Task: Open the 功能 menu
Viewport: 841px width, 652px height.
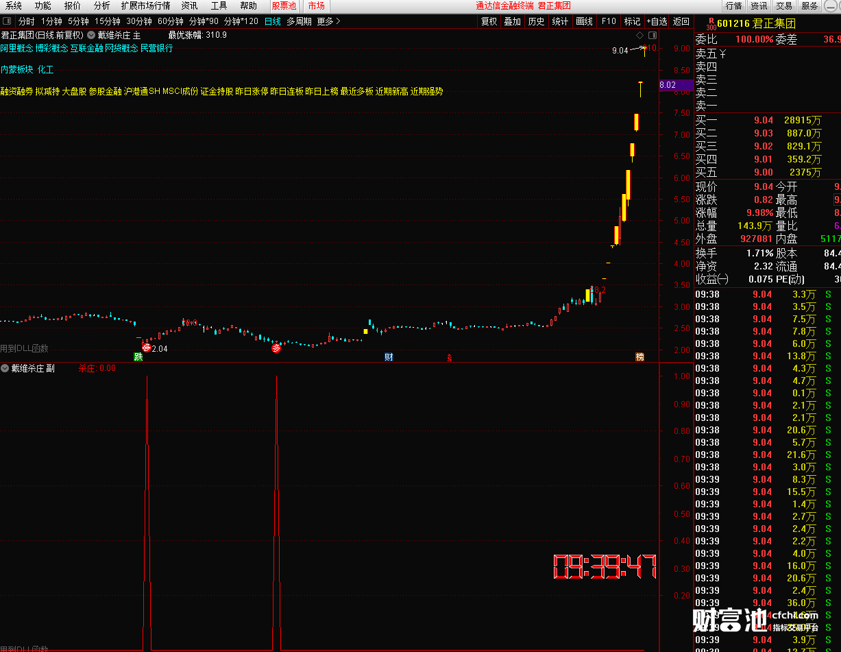Action: coord(42,5)
